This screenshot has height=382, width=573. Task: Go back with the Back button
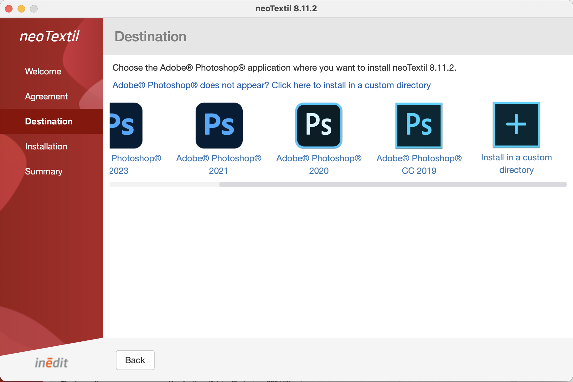(135, 360)
